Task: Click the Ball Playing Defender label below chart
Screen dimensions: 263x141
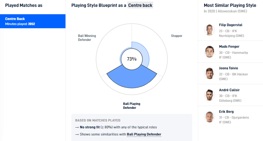Action: (x=131, y=106)
